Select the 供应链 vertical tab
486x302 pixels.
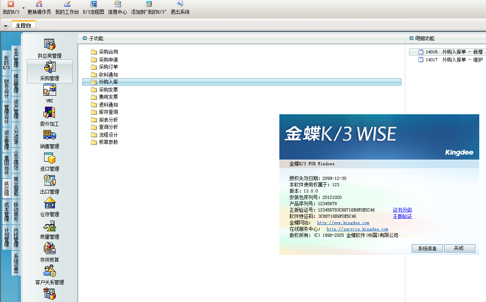click(x=6, y=188)
